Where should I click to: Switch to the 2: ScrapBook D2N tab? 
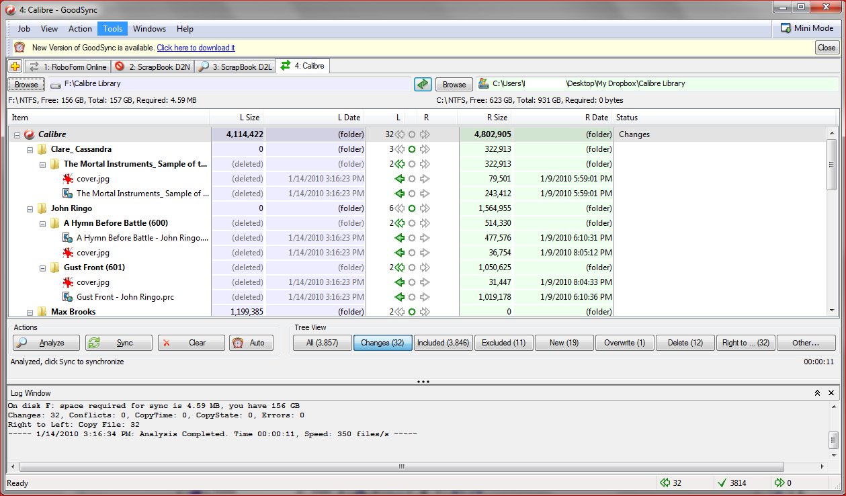click(x=152, y=67)
